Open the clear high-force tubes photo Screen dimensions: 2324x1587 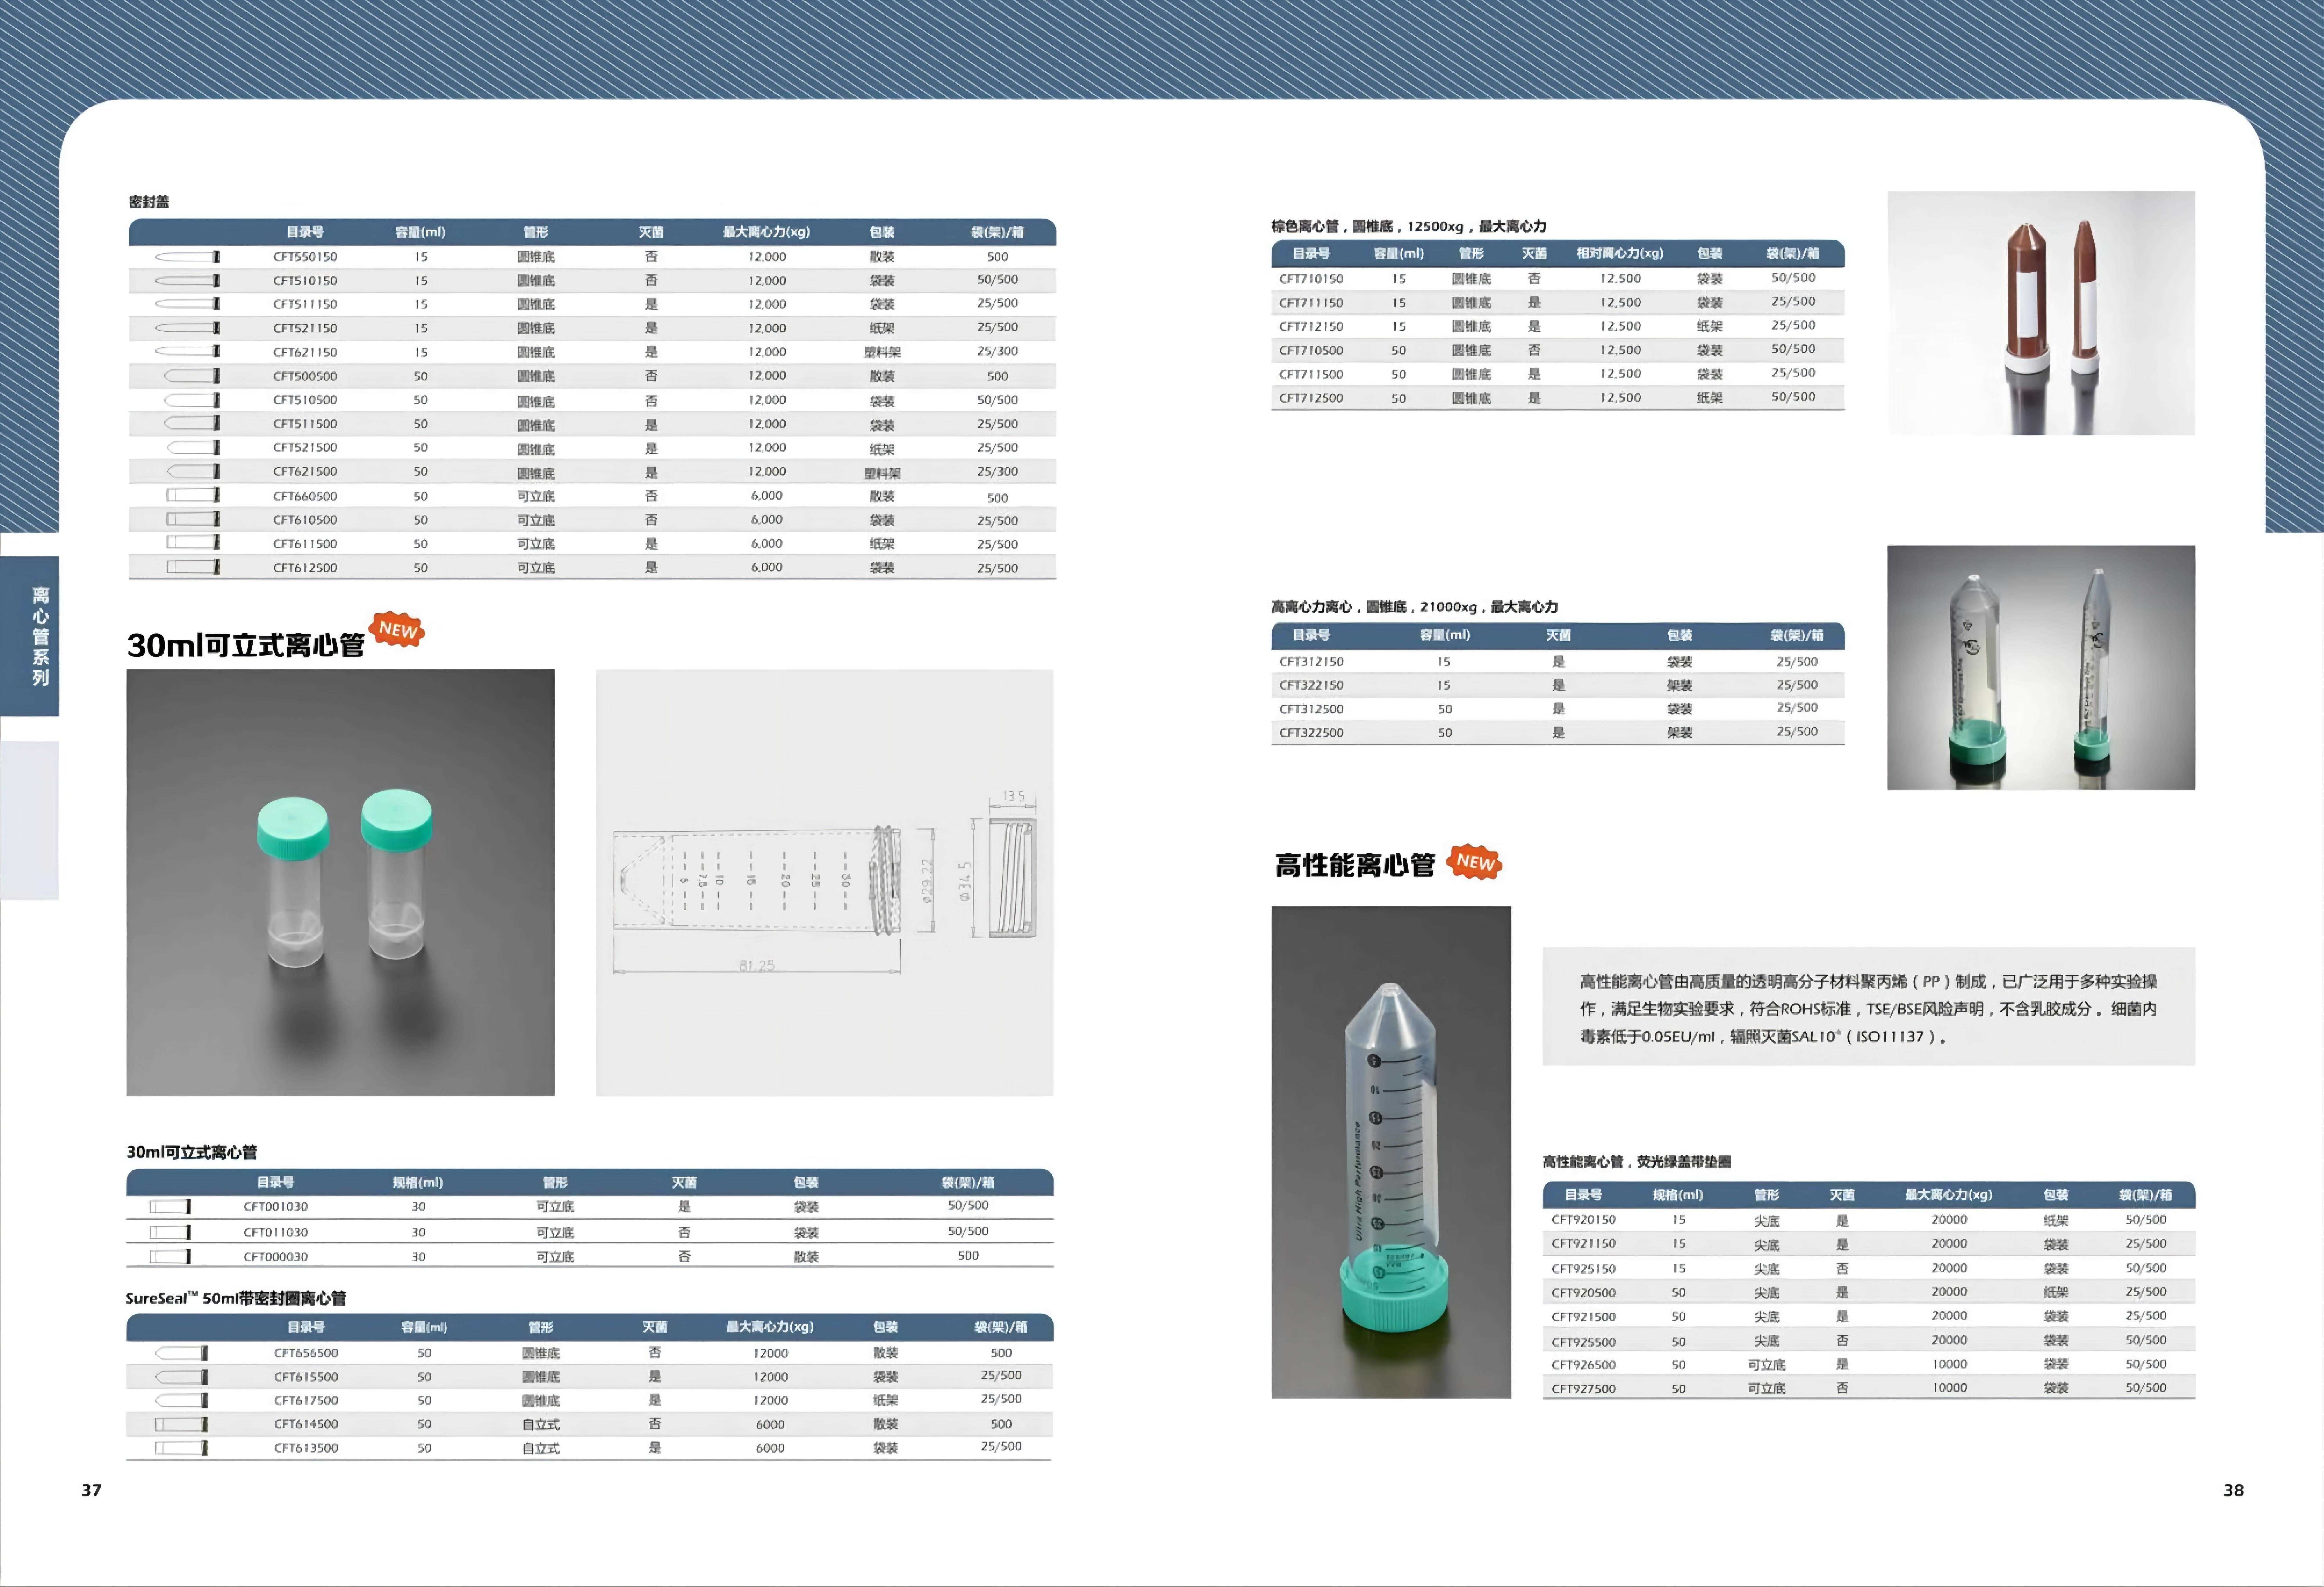tap(2041, 668)
